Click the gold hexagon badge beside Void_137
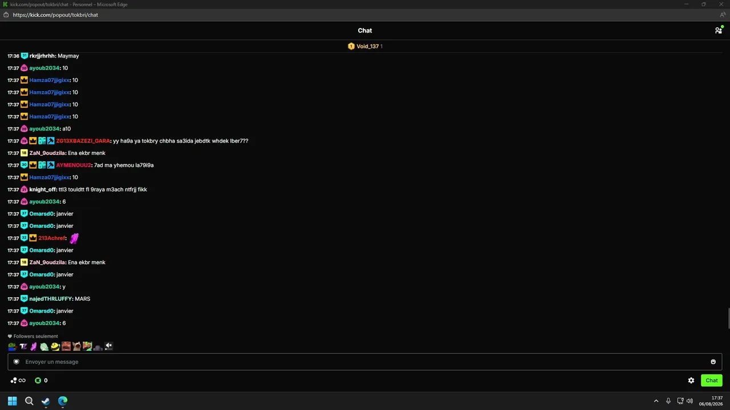The height and width of the screenshot is (410, 730). pyautogui.click(x=351, y=46)
